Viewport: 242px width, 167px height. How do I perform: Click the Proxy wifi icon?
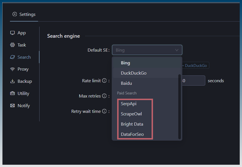tap(13, 69)
